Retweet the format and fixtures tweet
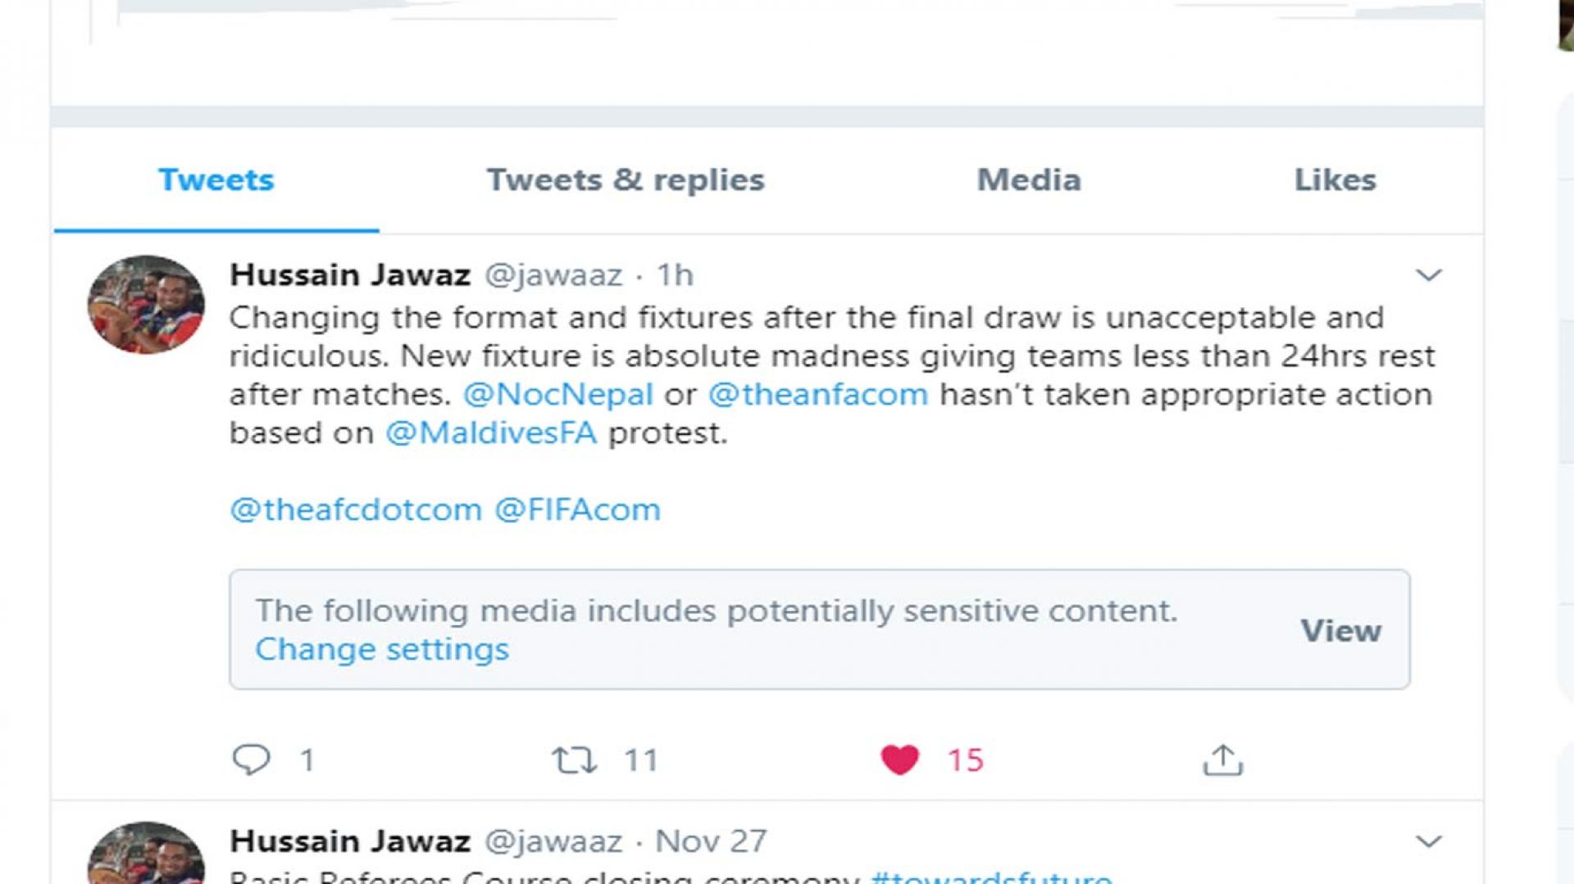Viewport: 1574px width, 884px height. click(x=574, y=759)
